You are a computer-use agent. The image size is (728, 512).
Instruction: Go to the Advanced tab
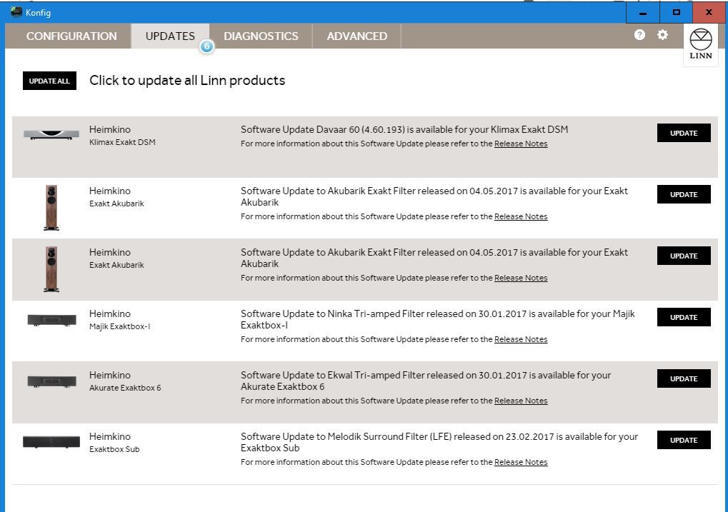click(356, 36)
